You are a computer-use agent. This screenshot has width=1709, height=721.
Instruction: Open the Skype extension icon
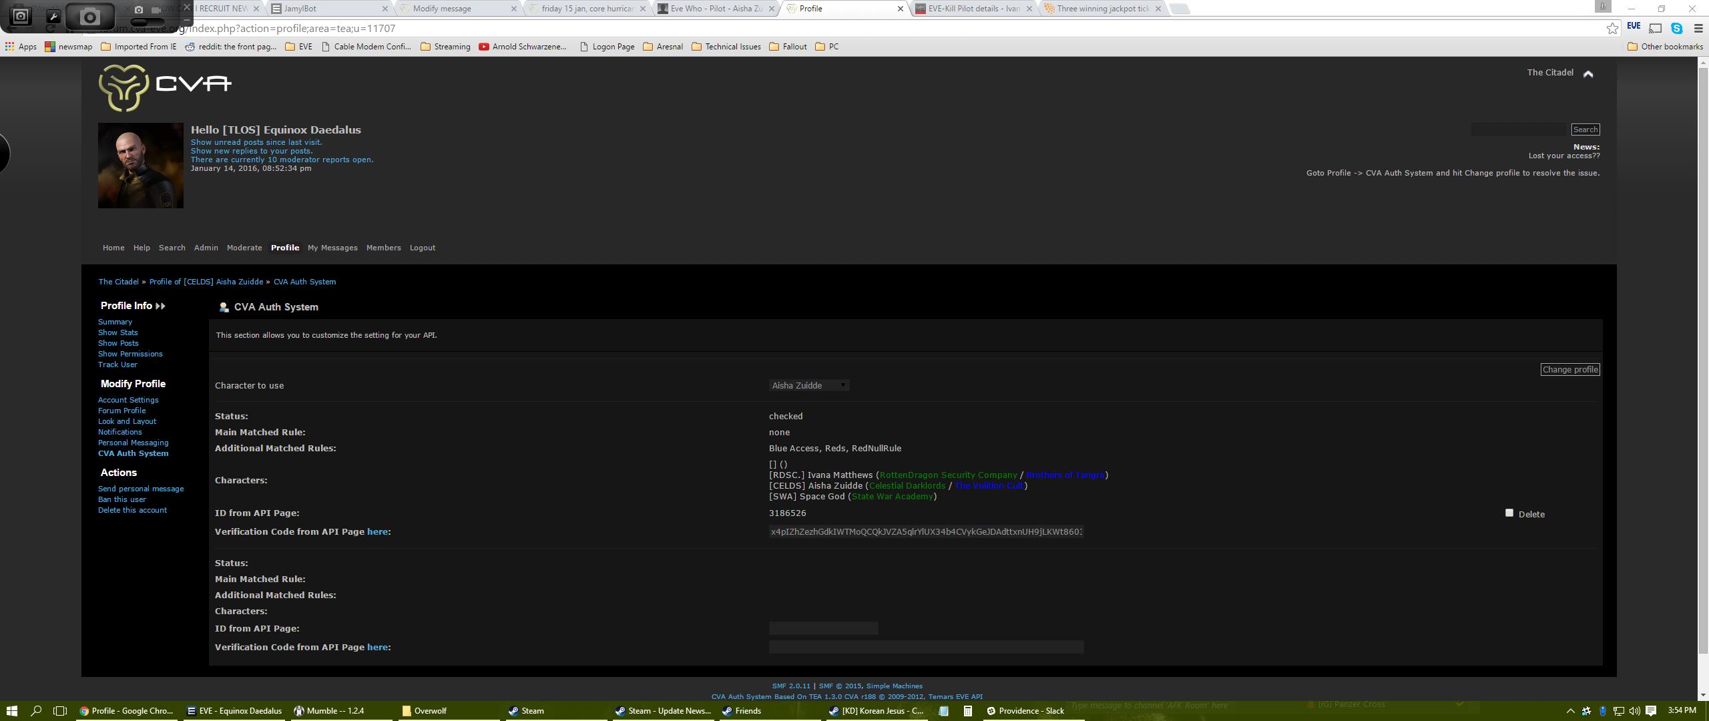[1676, 28]
